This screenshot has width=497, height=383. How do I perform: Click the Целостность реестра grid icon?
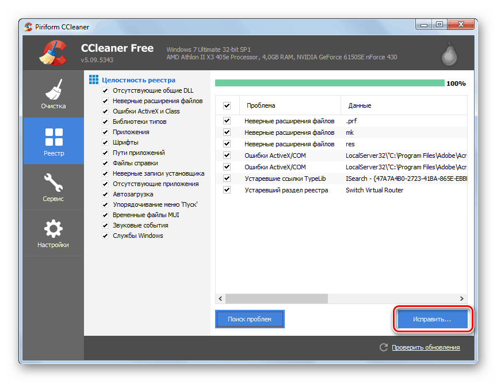[94, 79]
